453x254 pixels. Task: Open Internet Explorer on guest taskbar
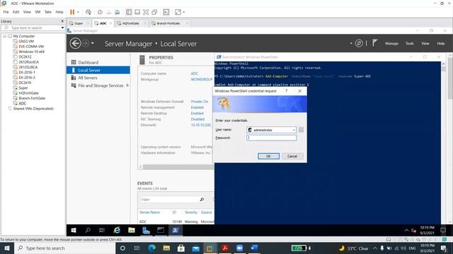tap(117, 231)
